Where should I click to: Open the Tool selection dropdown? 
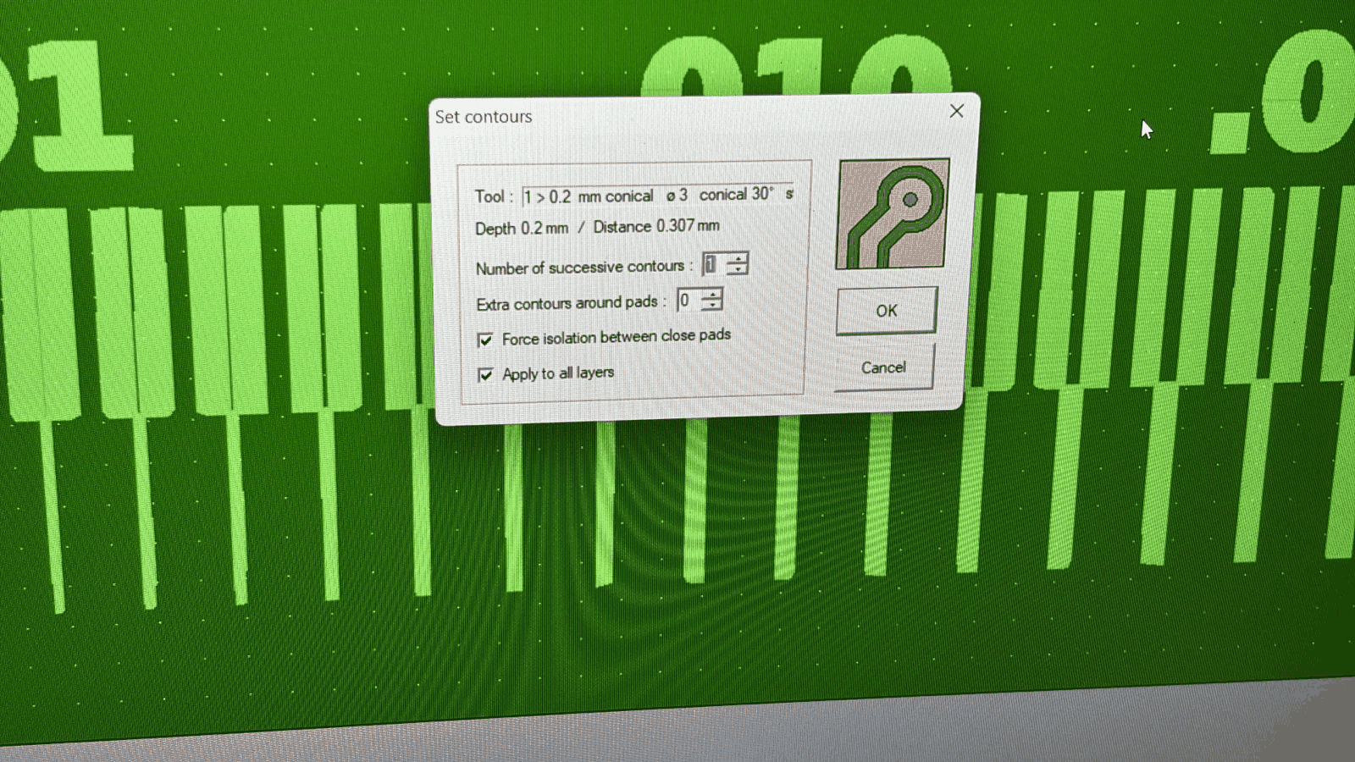point(658,196)
